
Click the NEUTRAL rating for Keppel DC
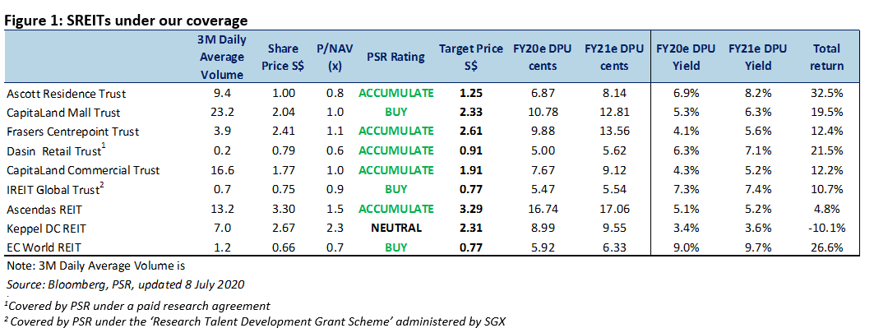pyautogui.click(x=395, y=228)
